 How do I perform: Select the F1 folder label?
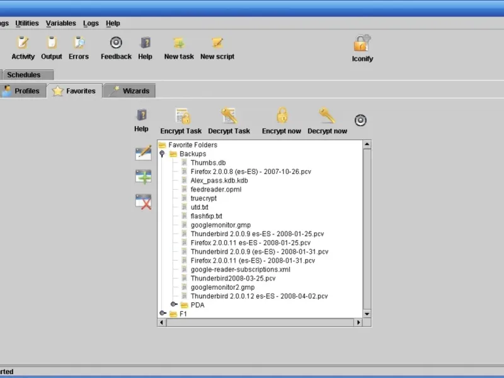point(183,314)
